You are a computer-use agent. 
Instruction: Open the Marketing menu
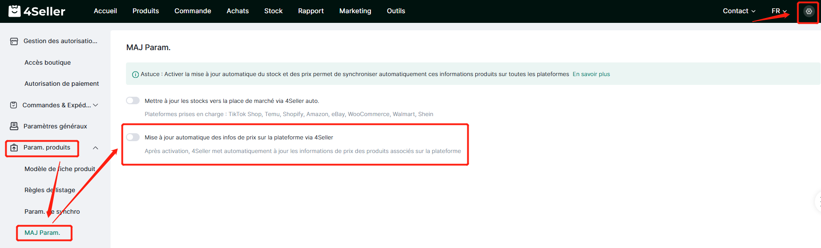(x=355, y=11)
